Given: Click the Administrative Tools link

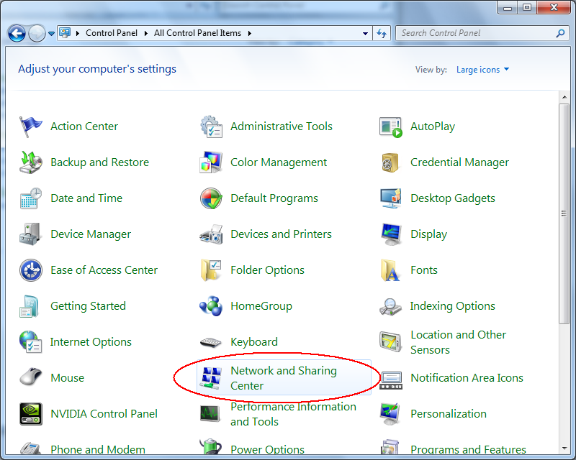Looking at the screenshot, I should click(x=282, y=126).
